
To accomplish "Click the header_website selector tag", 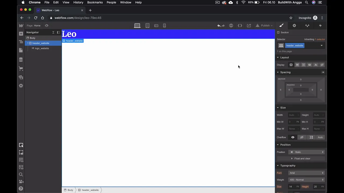I will (x=295, y=46).
